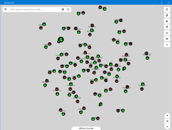Show the About info dialog

[167, 45]
